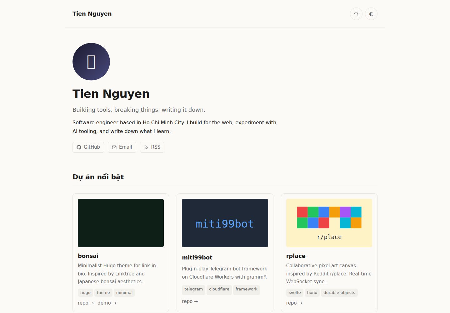Open the RSS feed link
Screen dimensions: 450x313
pyautogui.click(x=152, y=147)
